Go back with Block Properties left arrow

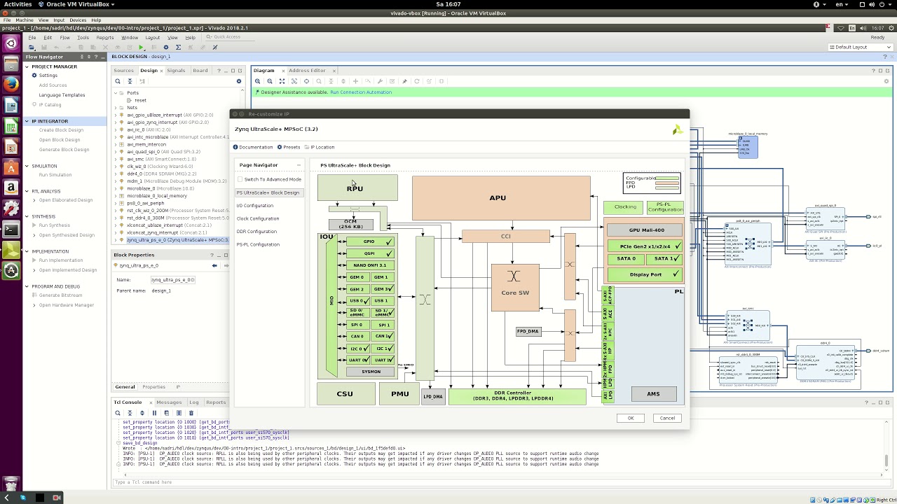(x=214, y=265)
